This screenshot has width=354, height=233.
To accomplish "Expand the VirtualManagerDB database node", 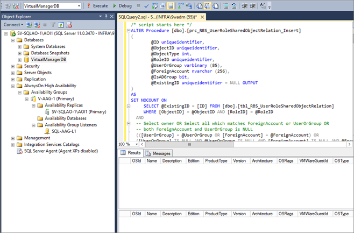I will click(x=20, y=60).
